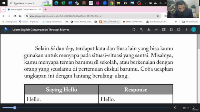This screenshot has width=200, height=112.
Task: Open the All Bookmarks folder
Action: (x=190, y=22)
